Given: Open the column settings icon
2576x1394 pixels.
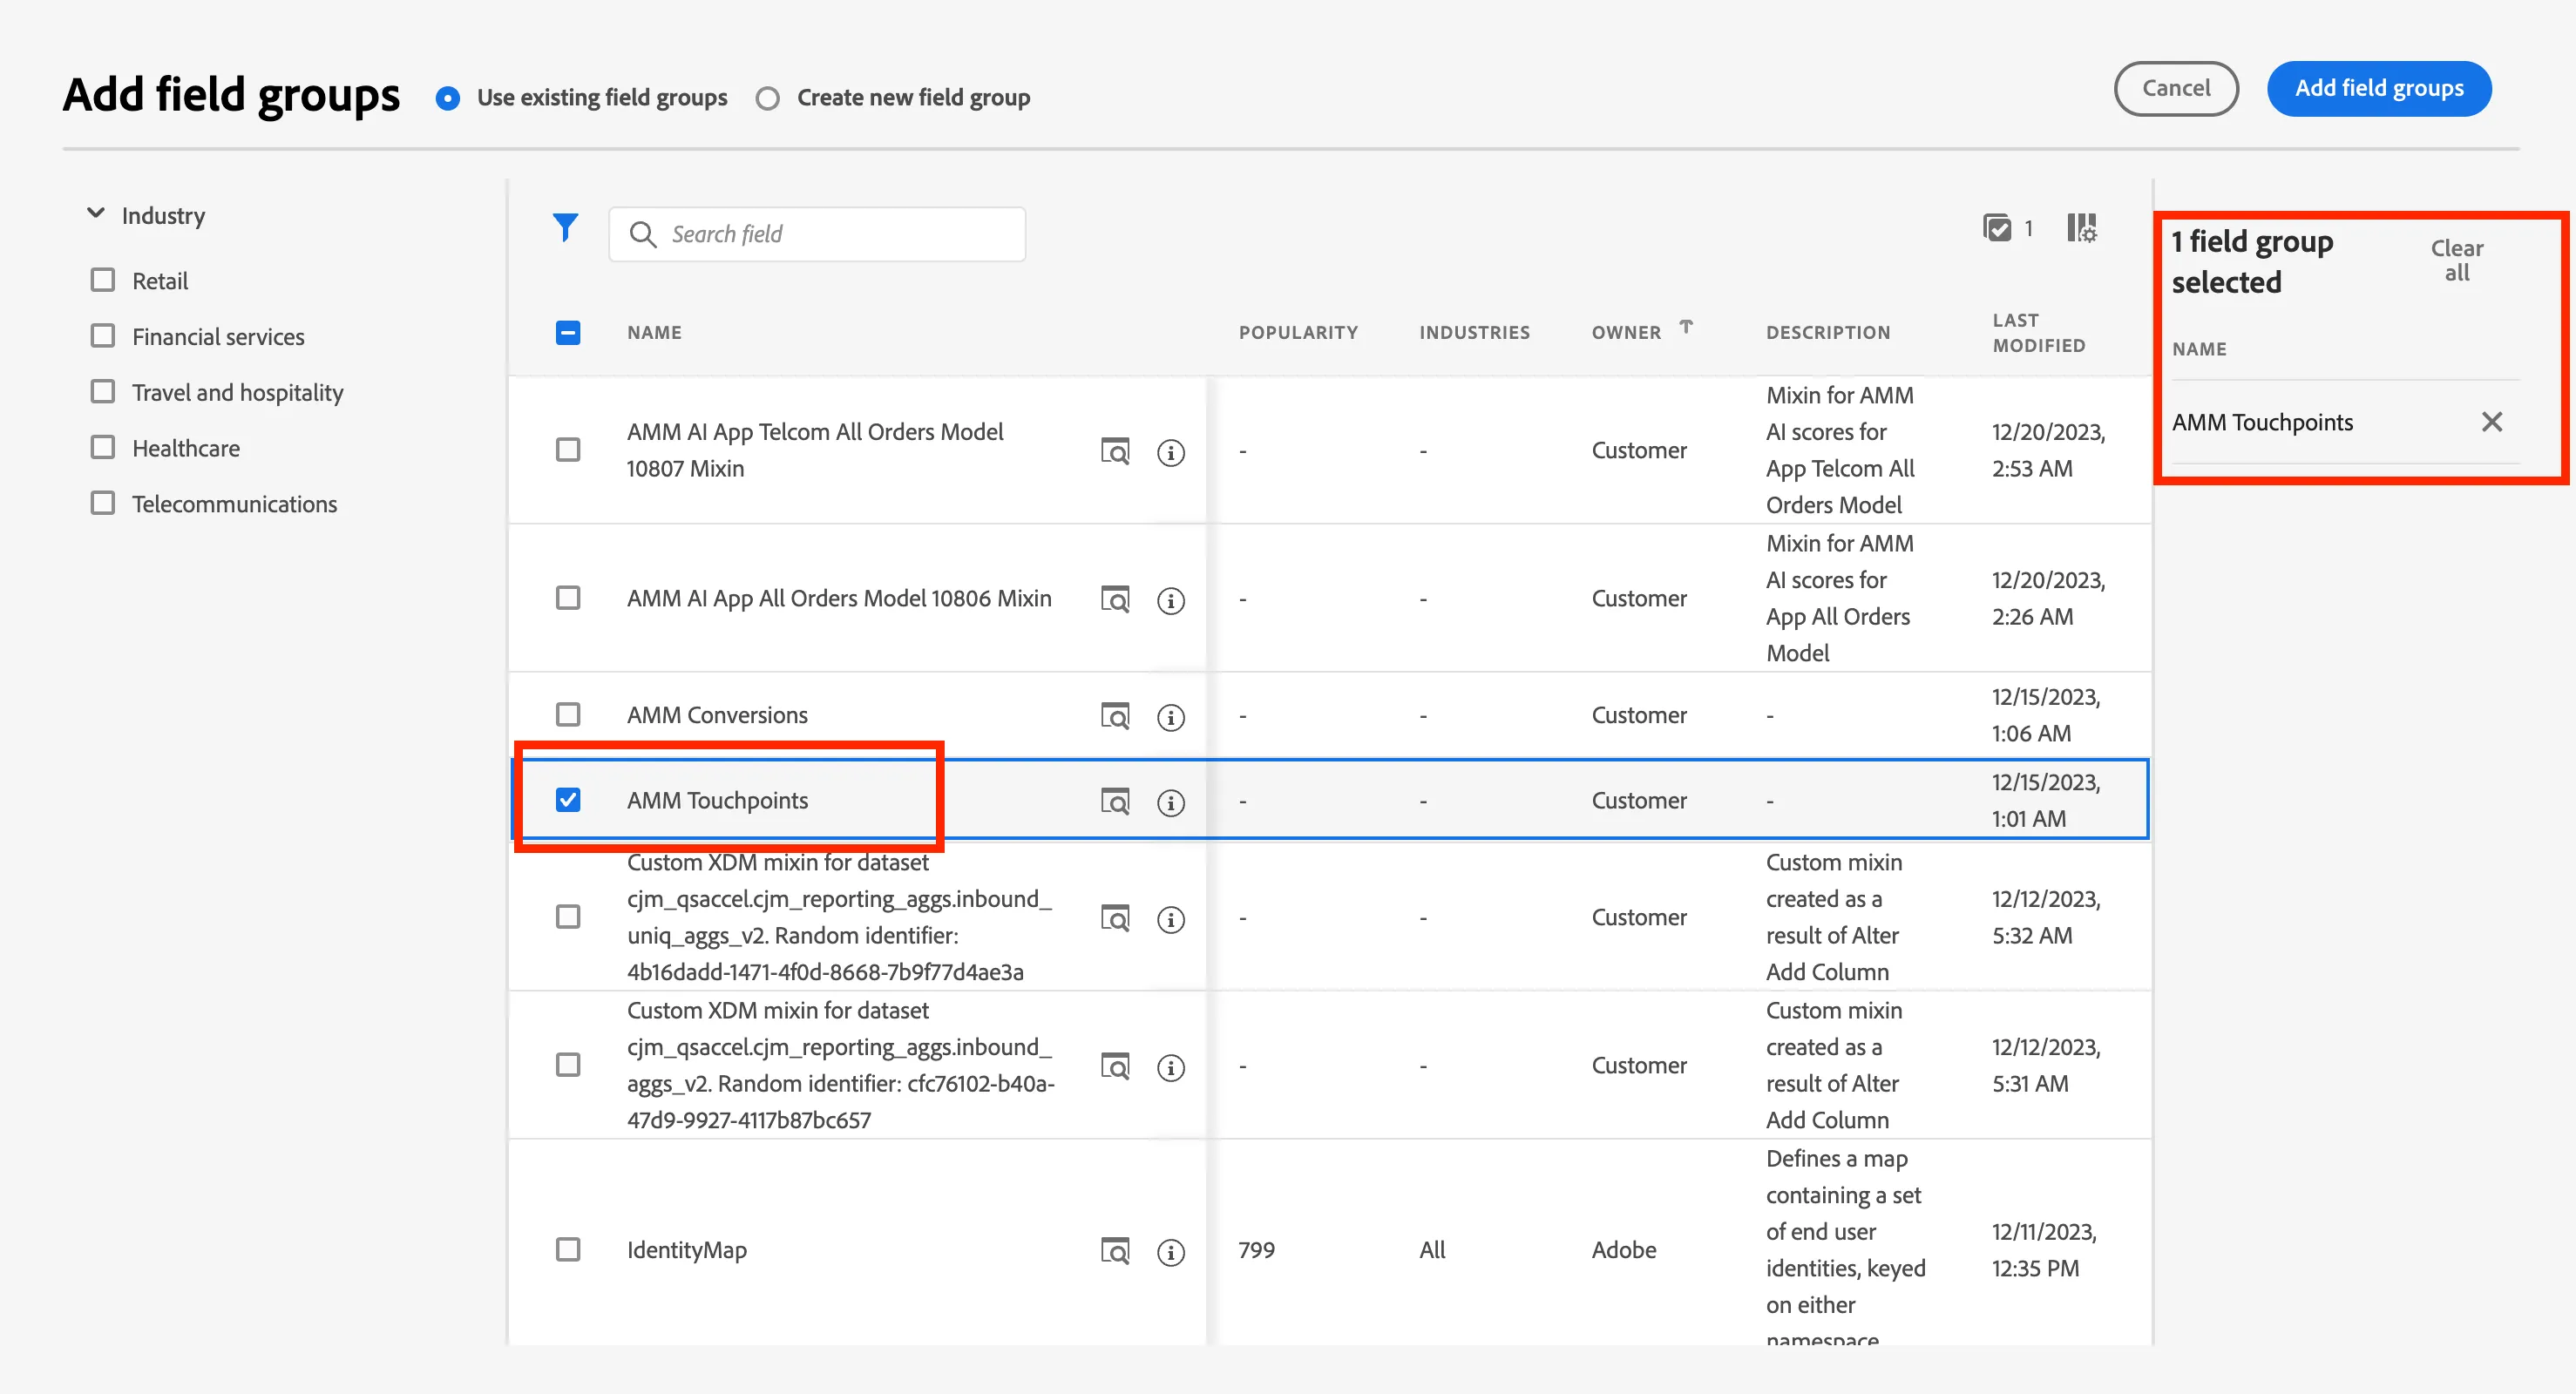Looking at the screenshot, I should [2082, 228].
